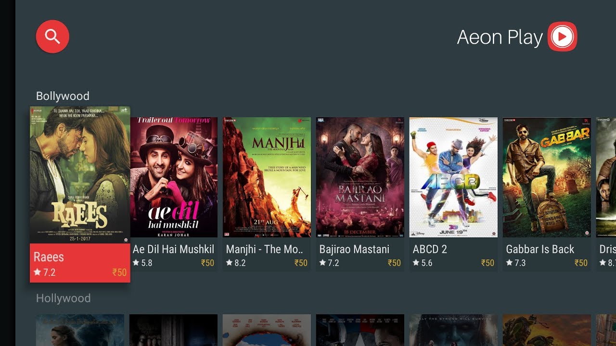This screenshot has width=616, height=346.
Task: Click the star icon beside 8.2 rating
Action: tap(229, 263)
